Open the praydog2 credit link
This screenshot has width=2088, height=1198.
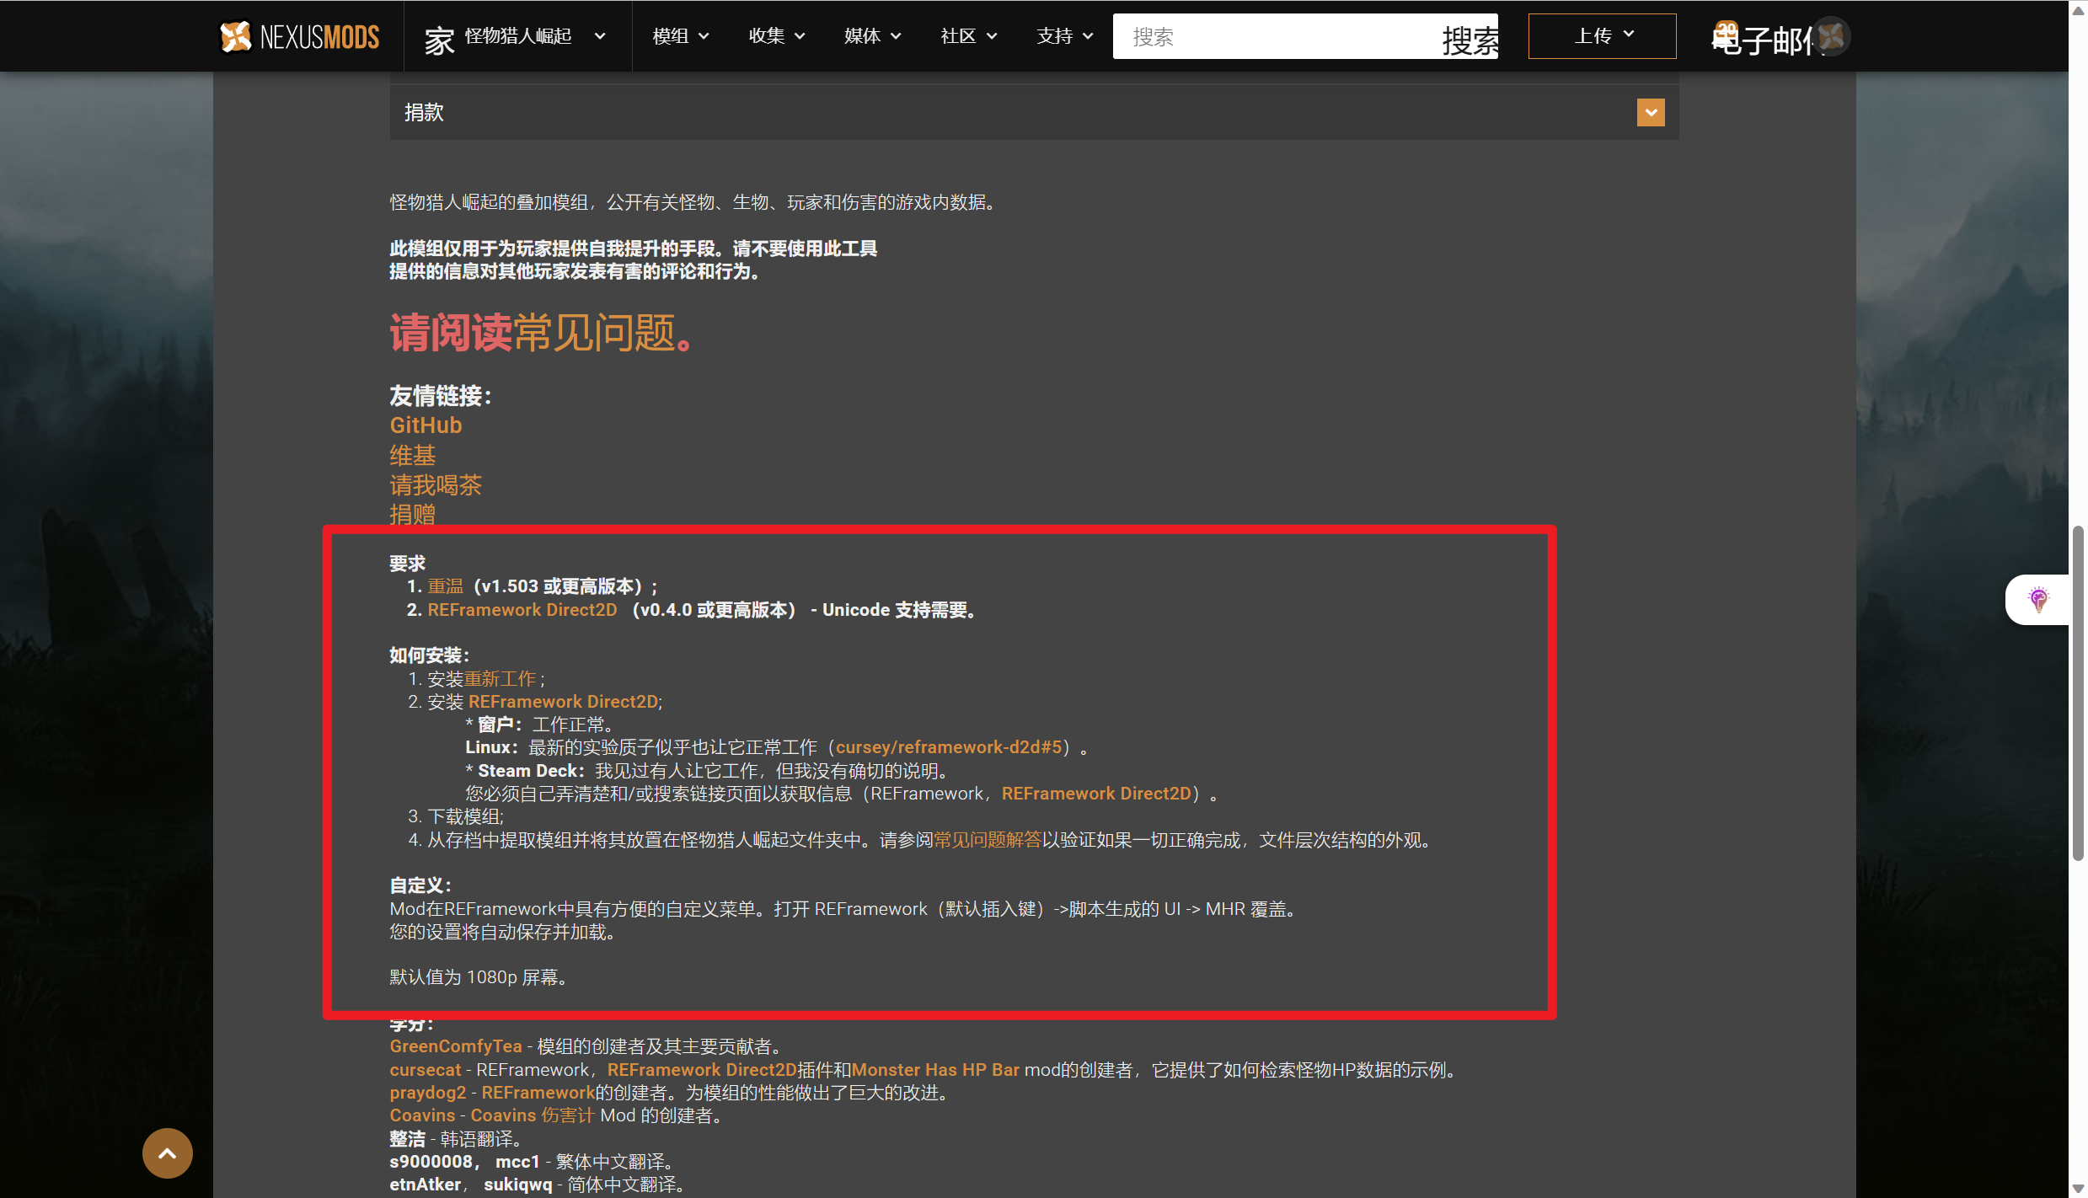pos(427,1093)
